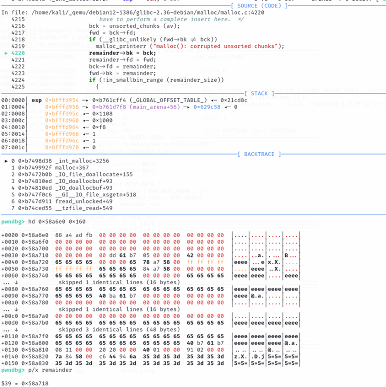The height and width of the screenshot is (387, 386).
Task: Click the arrow marker beside line 4220
Action: [x=6, y=53]
